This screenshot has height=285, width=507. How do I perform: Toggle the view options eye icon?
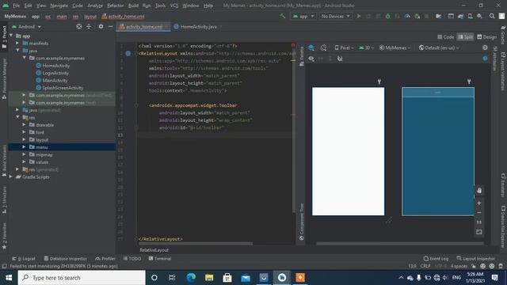pos(311,59)
